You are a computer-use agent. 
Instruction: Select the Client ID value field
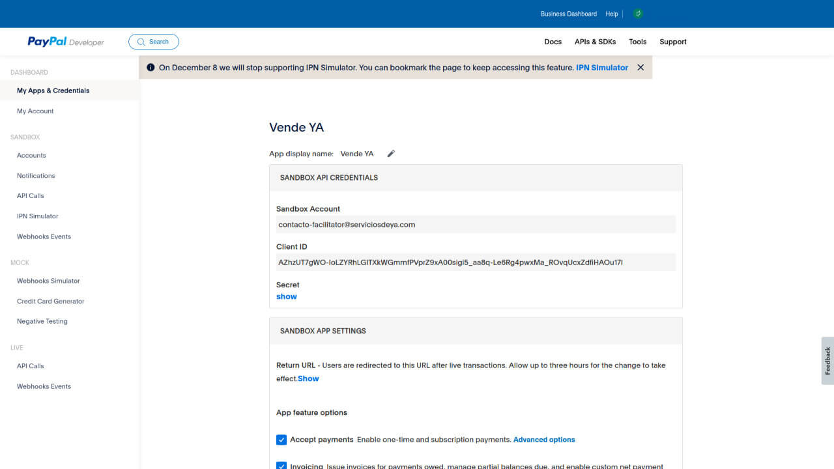coord(476,263)
